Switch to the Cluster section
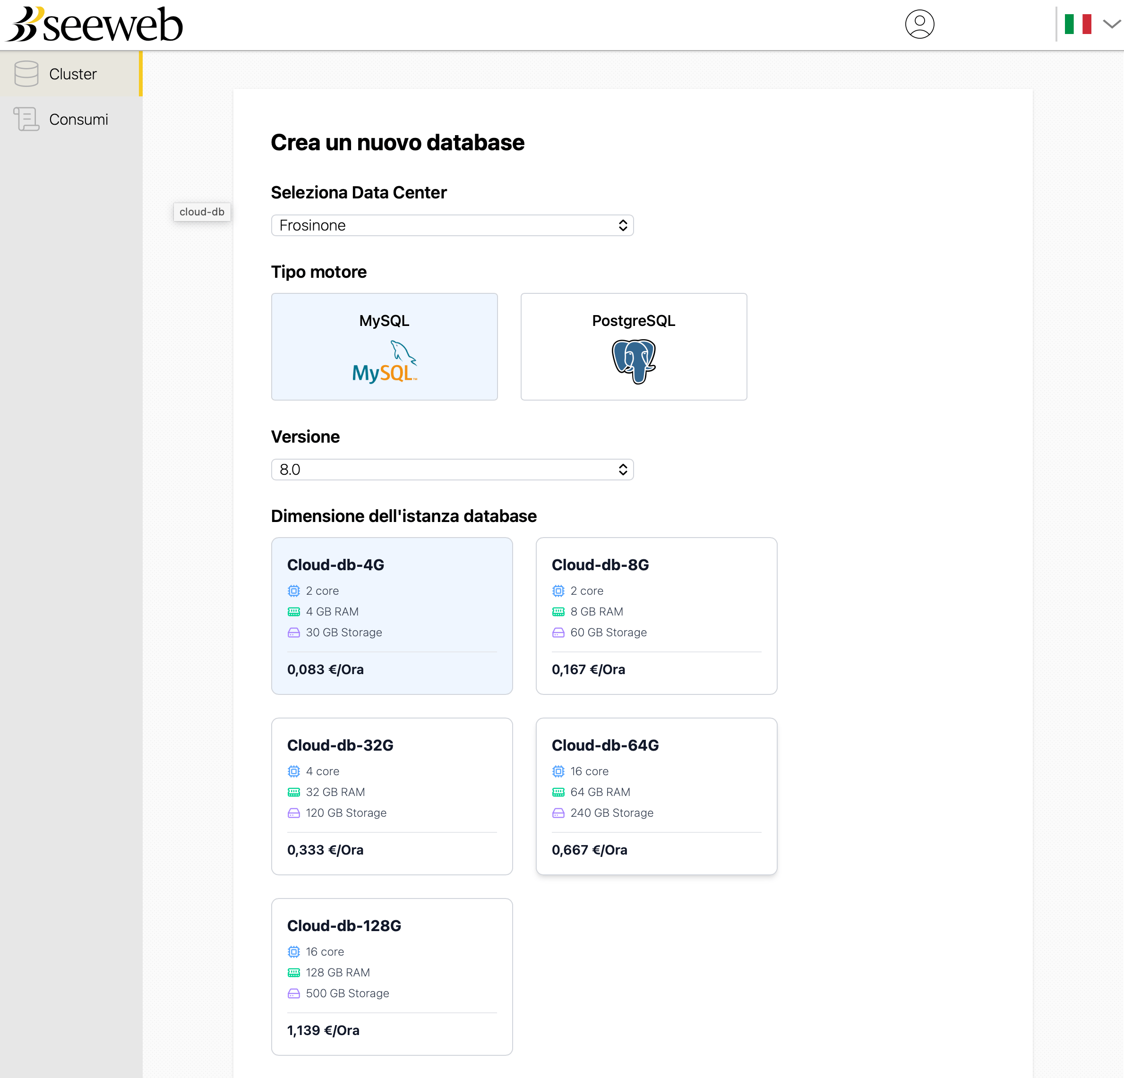This screenshot has height=1078, width=1124. (72, 73)
